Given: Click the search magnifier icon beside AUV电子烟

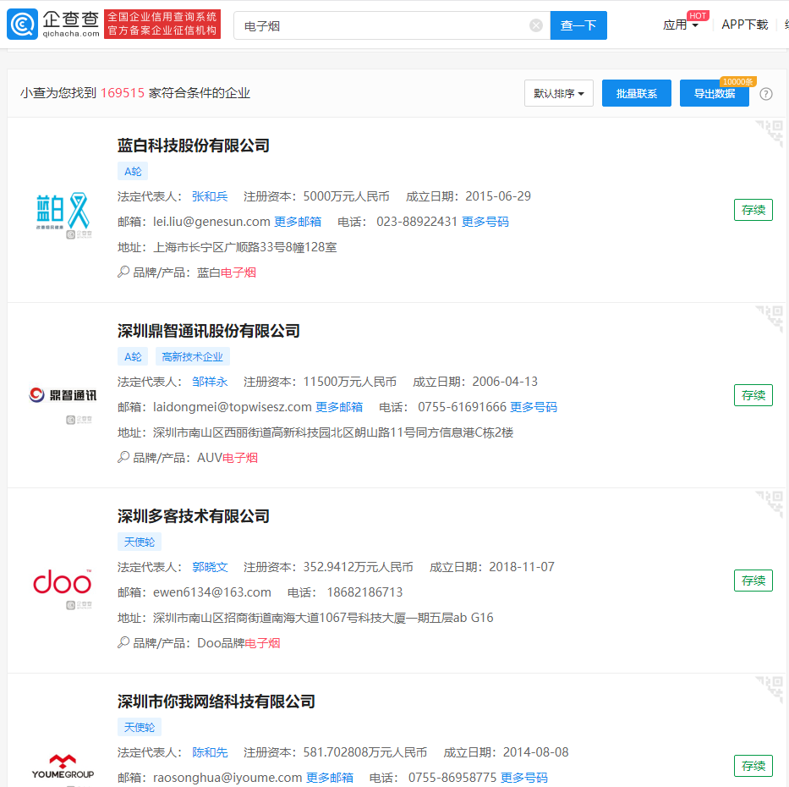Looking at the screenshot, I should pos(123,457).
